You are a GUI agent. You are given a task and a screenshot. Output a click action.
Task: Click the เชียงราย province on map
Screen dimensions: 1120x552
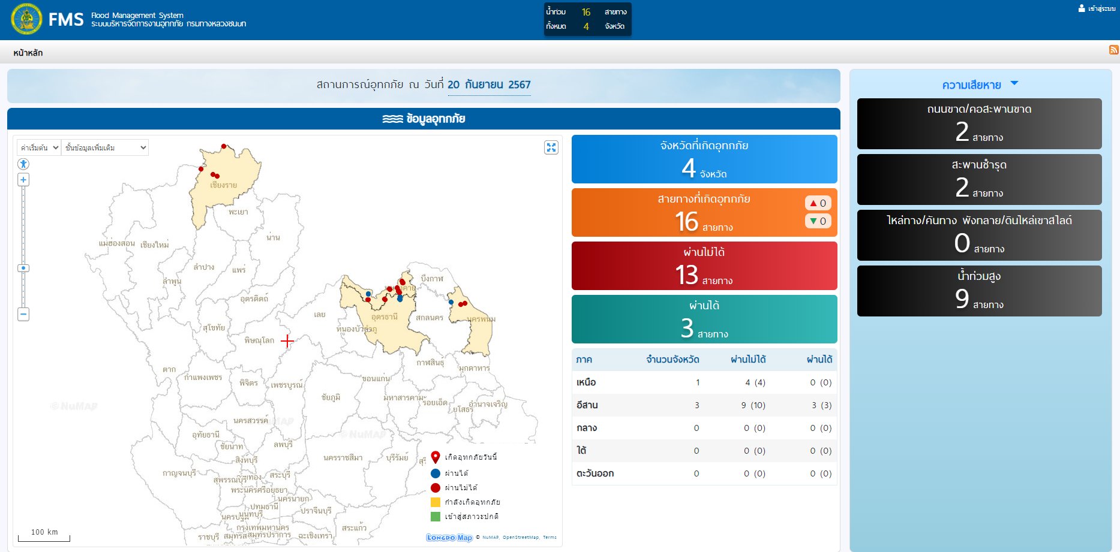click(x=224, y=185)
